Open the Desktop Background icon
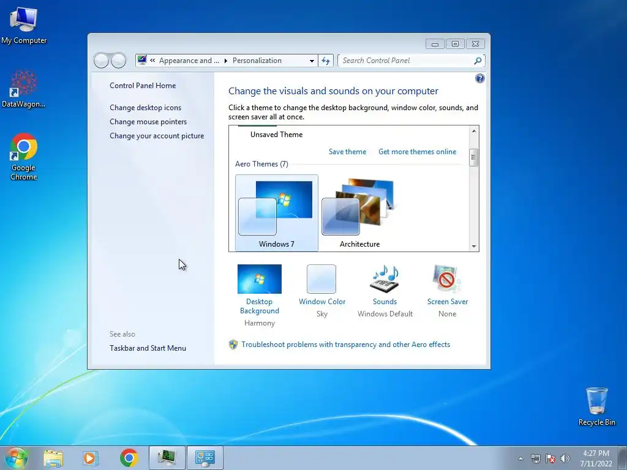The height and width of the screenshot is (470, 627). [x=259, y=279]
